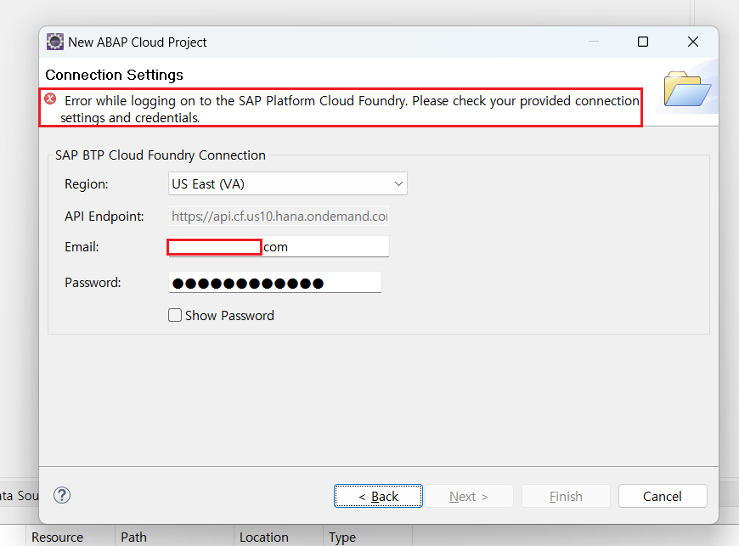739x546 pixels.
Task: Click the Type column header in background window
Action: coord(342,537)
